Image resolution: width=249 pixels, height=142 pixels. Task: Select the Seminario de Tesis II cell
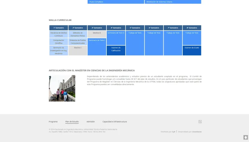click(x=116, y=38)
